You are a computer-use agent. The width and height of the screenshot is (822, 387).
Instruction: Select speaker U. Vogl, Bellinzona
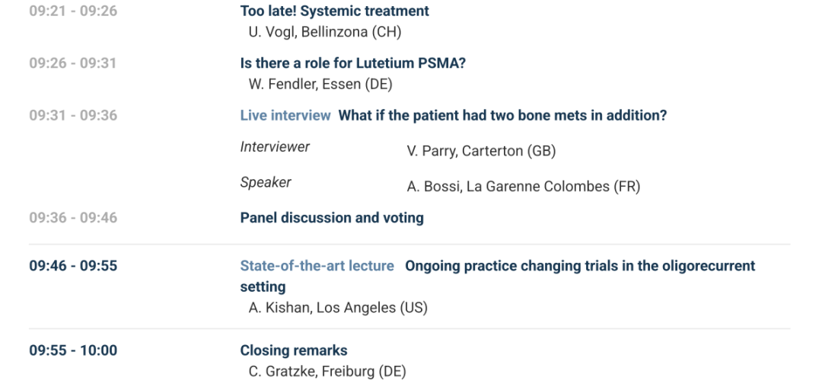point(324,32)
